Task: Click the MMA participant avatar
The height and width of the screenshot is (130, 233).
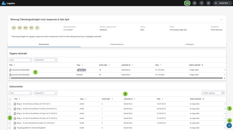Action: (x=25, y=28)
